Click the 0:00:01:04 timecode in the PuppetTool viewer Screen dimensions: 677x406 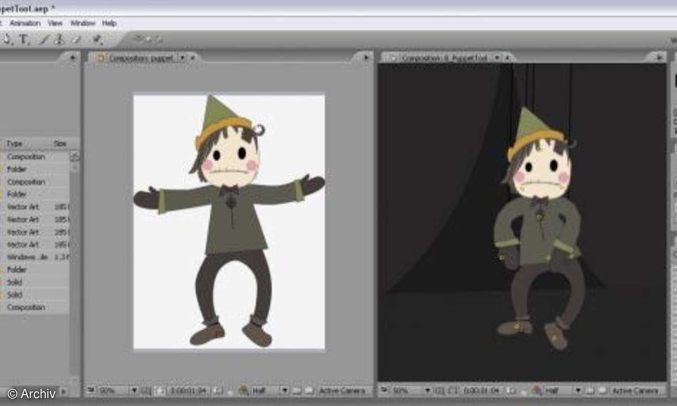(x=482, y=390)
